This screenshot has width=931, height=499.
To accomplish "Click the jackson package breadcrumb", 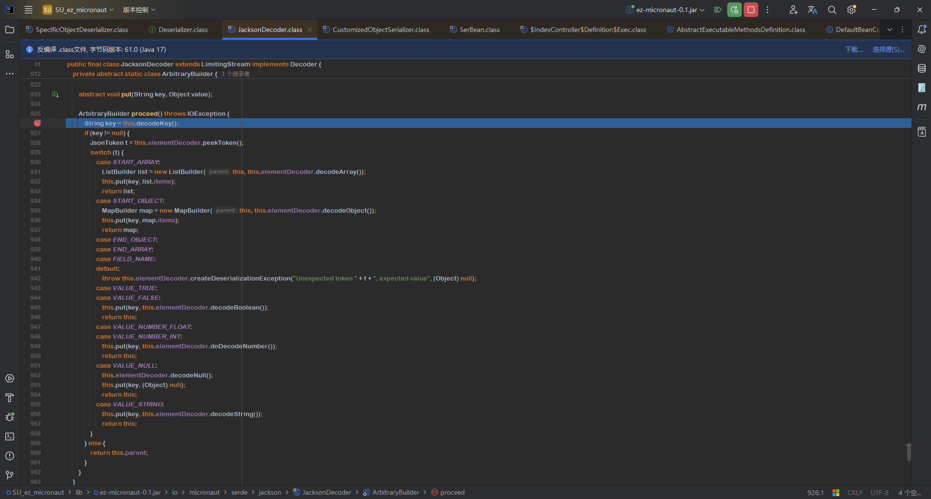I will pyautogui.click(x=270, y=492).
